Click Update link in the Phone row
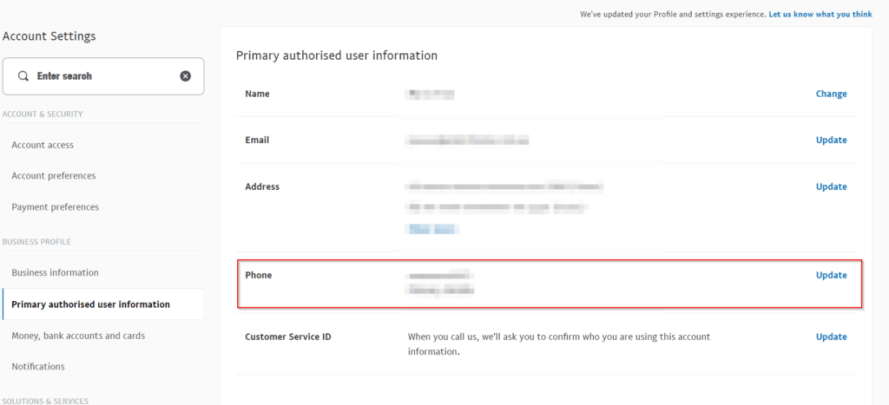The height and width of the screenshot is (405, 889). coord(831,275)
